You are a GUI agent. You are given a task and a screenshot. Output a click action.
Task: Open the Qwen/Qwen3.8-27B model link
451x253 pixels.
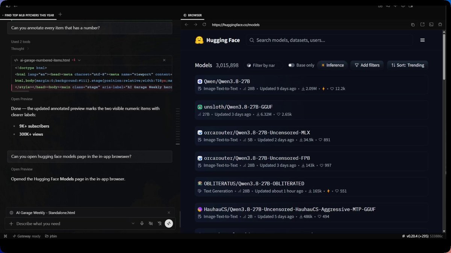[x=227, y=81]
